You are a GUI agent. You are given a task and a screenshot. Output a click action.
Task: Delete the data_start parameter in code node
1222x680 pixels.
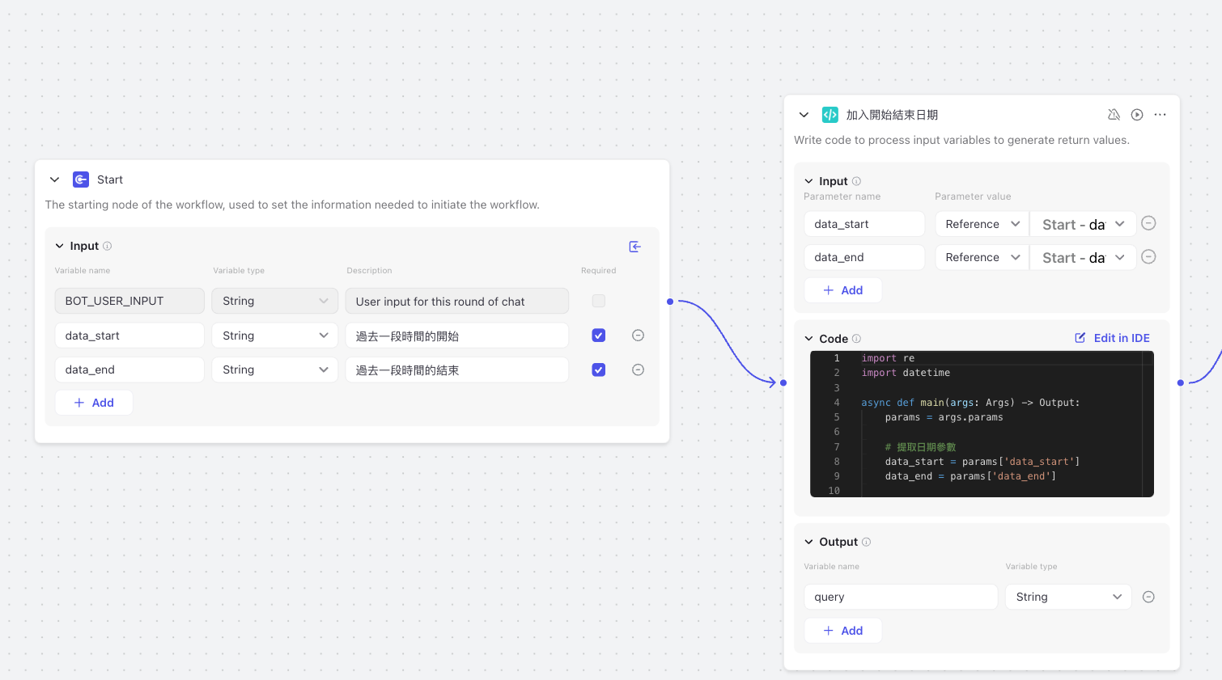[x=1148, y=224]
